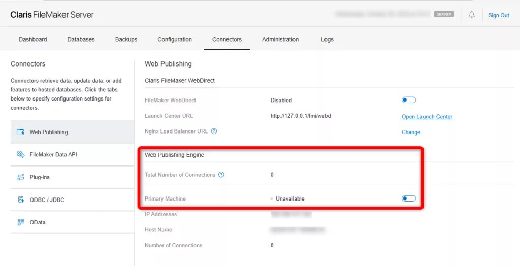Image resolution: width=520 pixels, height=266 pixels.
Task: Select FileMaker Data API in the sidebar
Action: [x=72, y=154]
